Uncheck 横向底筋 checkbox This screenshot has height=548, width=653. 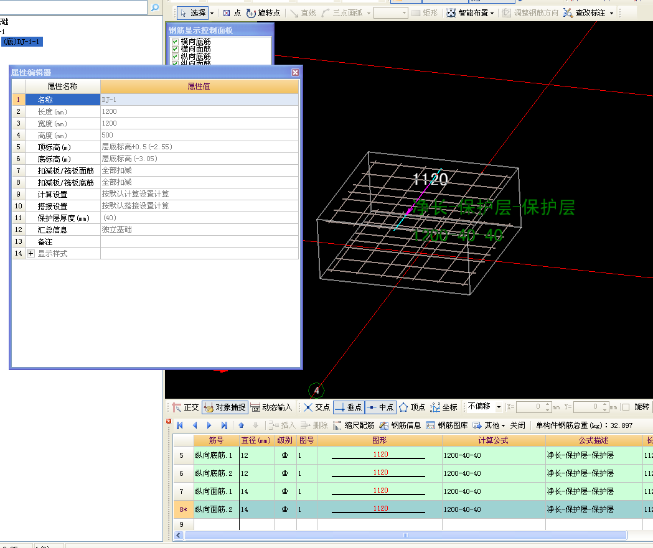coord(176,42)
